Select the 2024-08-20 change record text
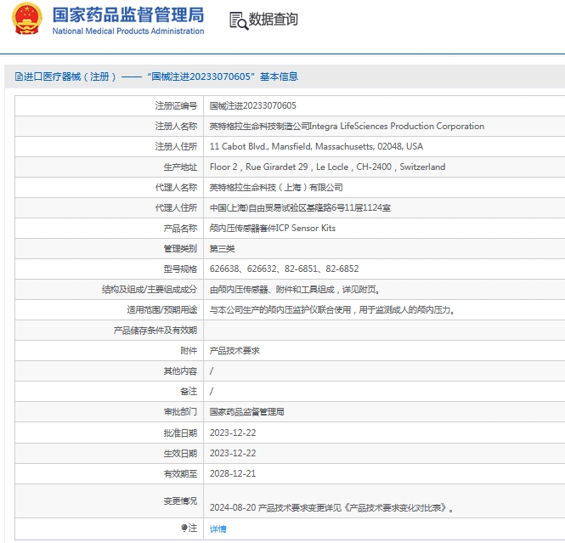The height and width of the screenshot is (543, 565). (331, 507)
